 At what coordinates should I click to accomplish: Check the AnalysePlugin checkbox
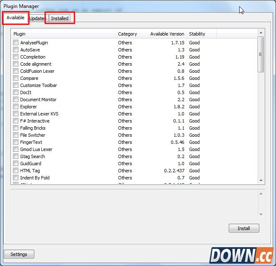click(16, 43)
